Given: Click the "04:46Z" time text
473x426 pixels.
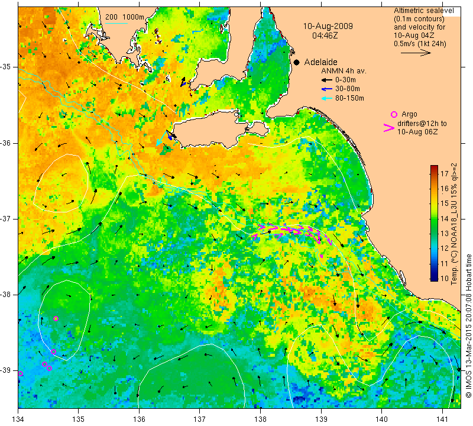Looking at the screenshot, I should [325, 35].
